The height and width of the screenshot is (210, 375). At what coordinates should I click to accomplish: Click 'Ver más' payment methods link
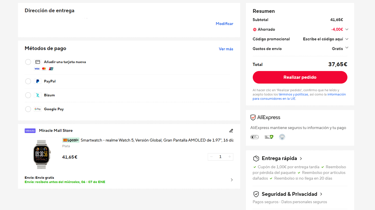coord(226,49)
